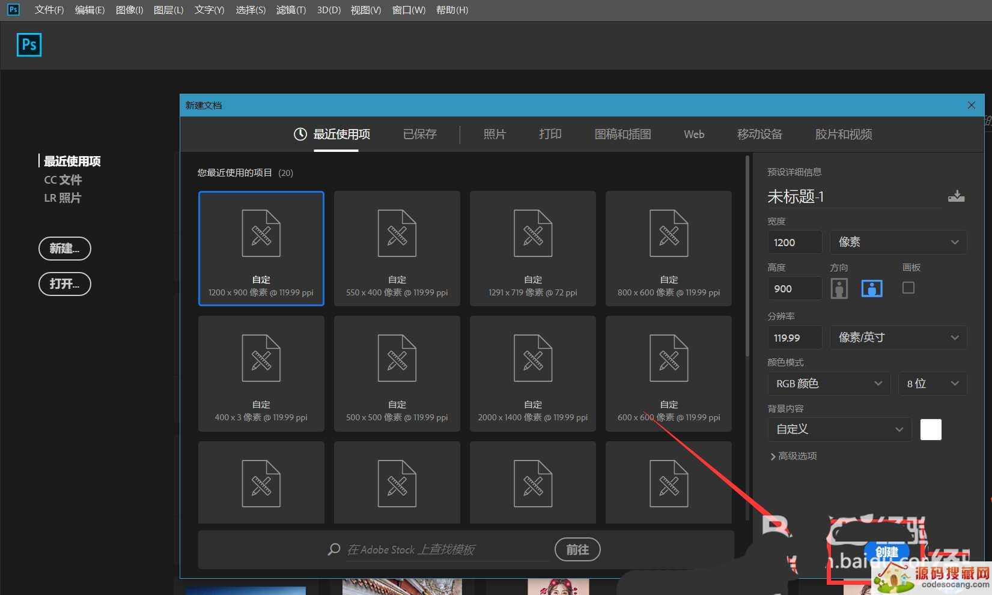Switch to the 照片 tab
Viewport: 992px width, 595px height.
[x=494, y=134]
